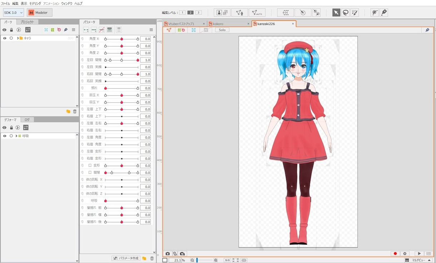Switch to the プロジェクト tab

tap(27, 22)
